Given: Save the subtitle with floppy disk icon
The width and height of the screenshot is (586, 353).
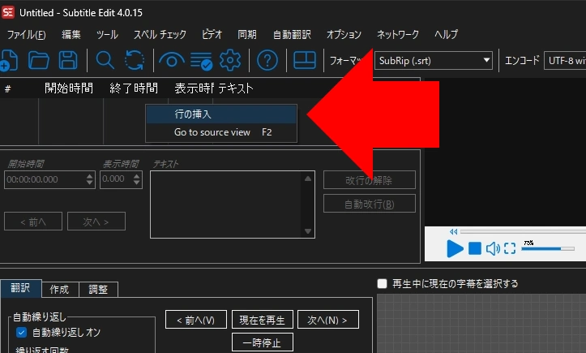Looking at the screenshot, I should (68, 60).
